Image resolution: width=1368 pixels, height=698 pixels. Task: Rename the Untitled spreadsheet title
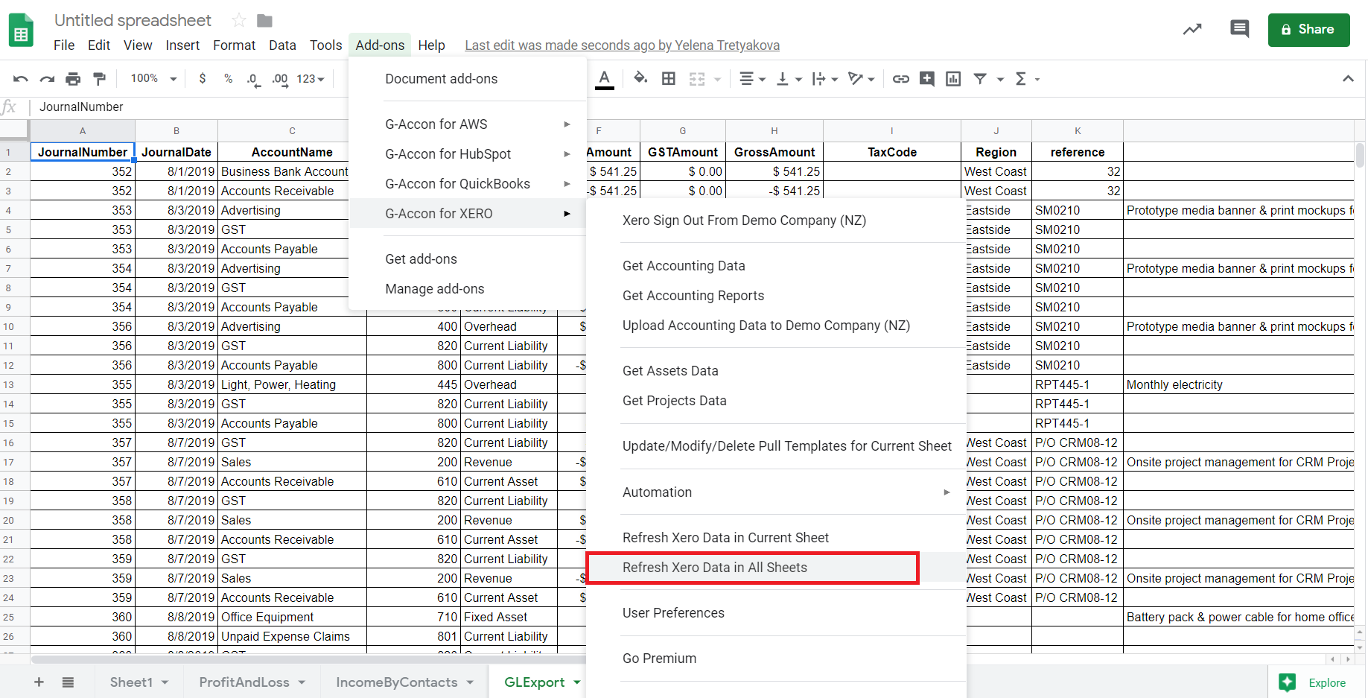[133, 20]
